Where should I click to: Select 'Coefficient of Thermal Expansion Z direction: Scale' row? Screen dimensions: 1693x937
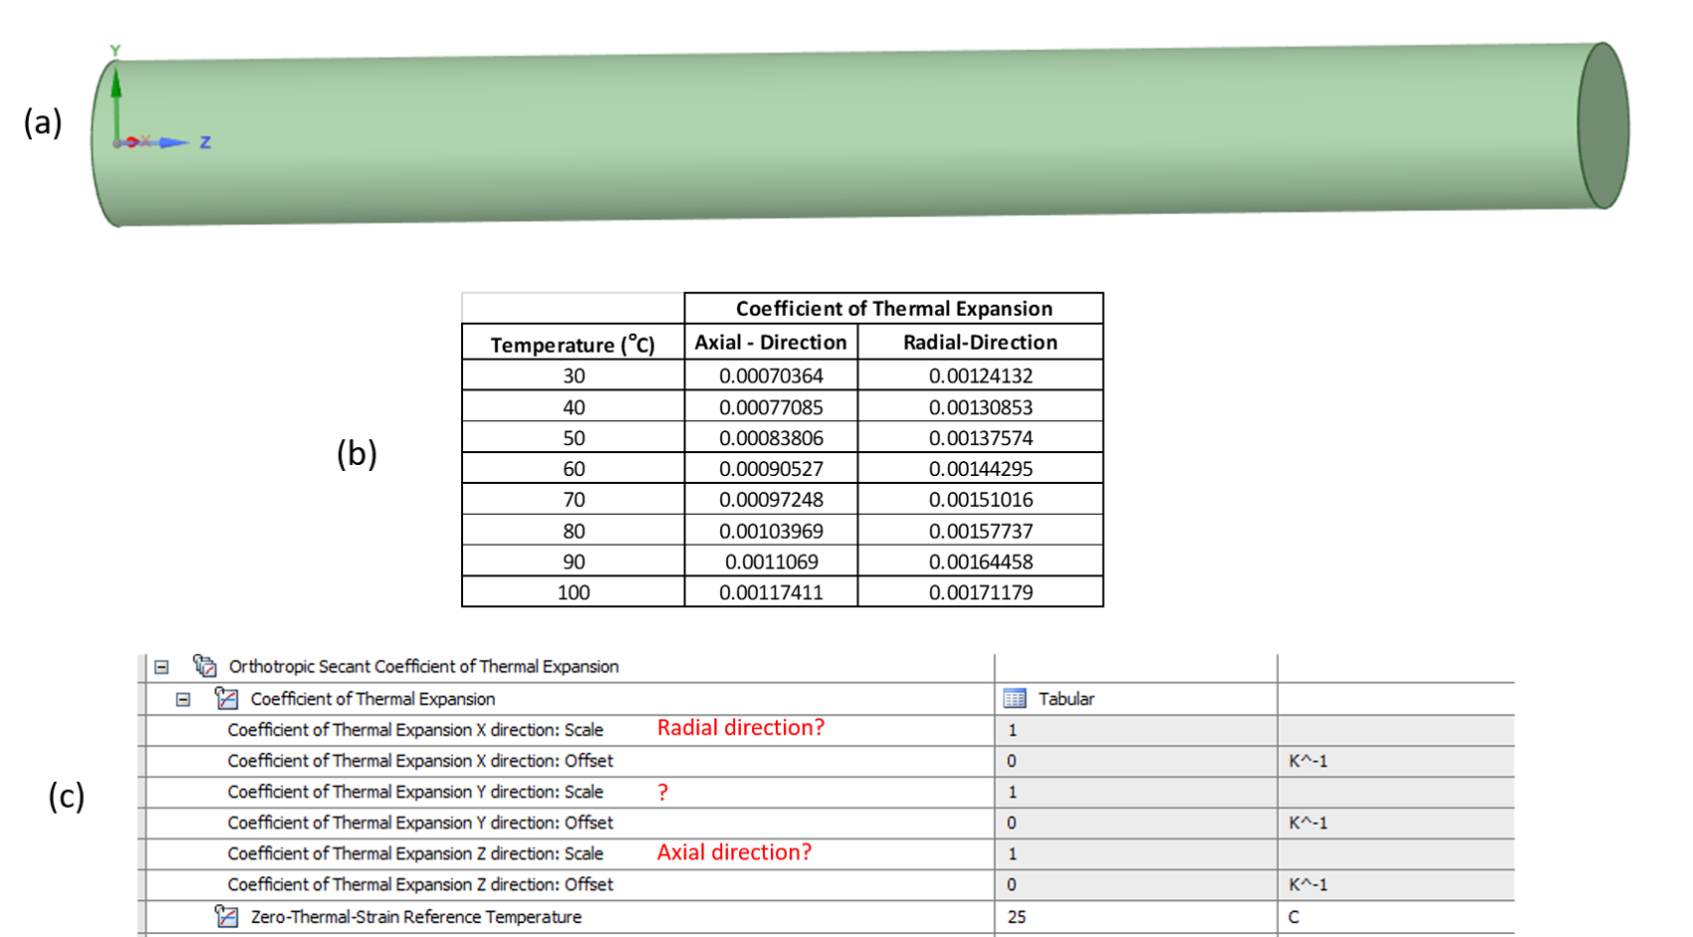pyautogui.click(x=415, y=853)
